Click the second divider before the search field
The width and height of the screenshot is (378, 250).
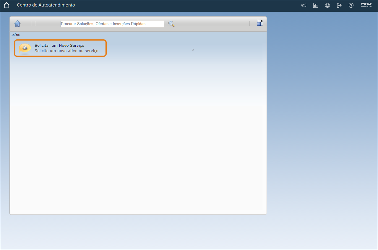click(36, 23)
